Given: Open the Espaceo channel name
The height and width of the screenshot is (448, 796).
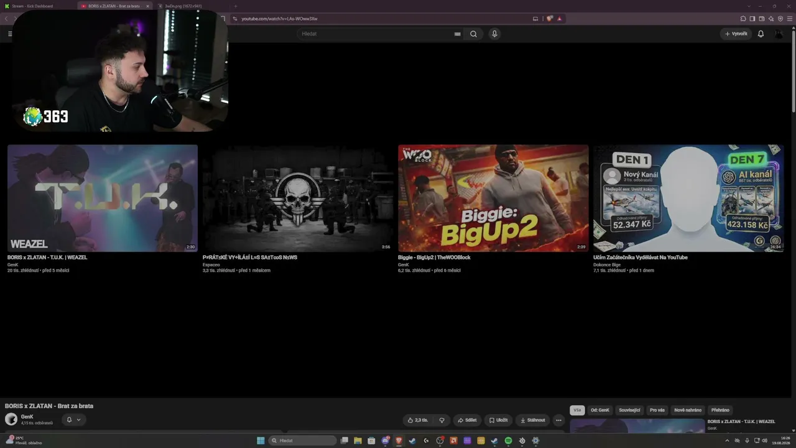Looking at the screenshot, I should pyautogui.click(x=211, y=264).
